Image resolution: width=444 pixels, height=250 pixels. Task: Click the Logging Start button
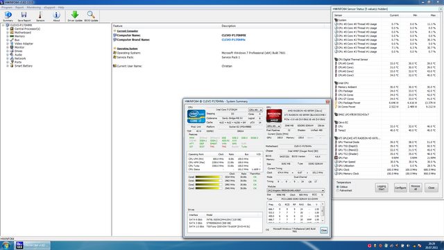tap(382, 187)
